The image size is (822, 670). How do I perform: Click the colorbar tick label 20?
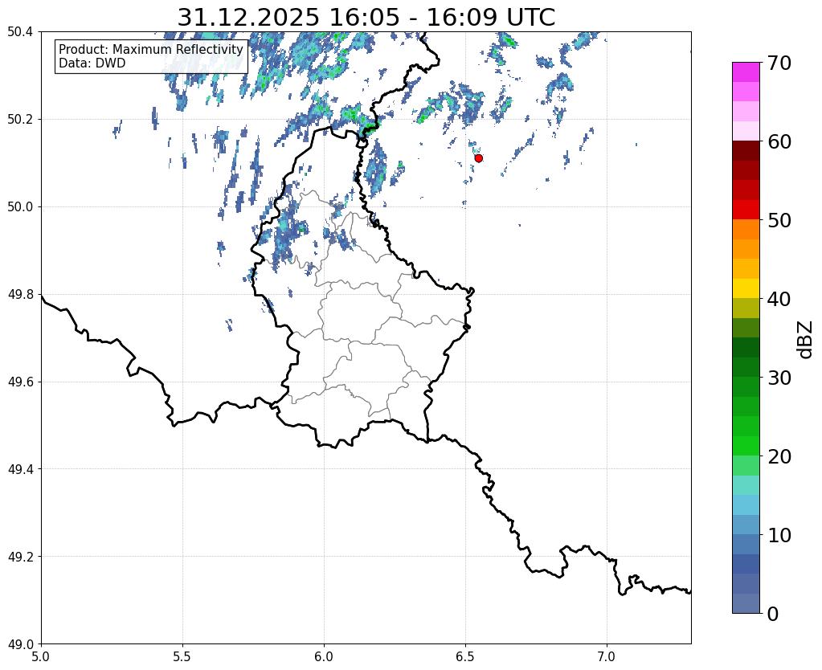coord(779,456)
